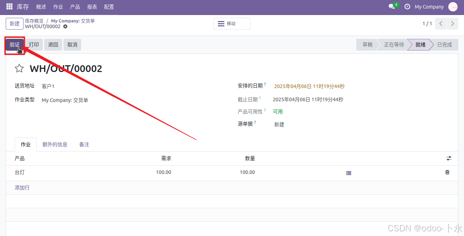Image resolution: width=464 pixels, height=236 pixels.
Task: Click the 新建 button
Action: [15, 24]
